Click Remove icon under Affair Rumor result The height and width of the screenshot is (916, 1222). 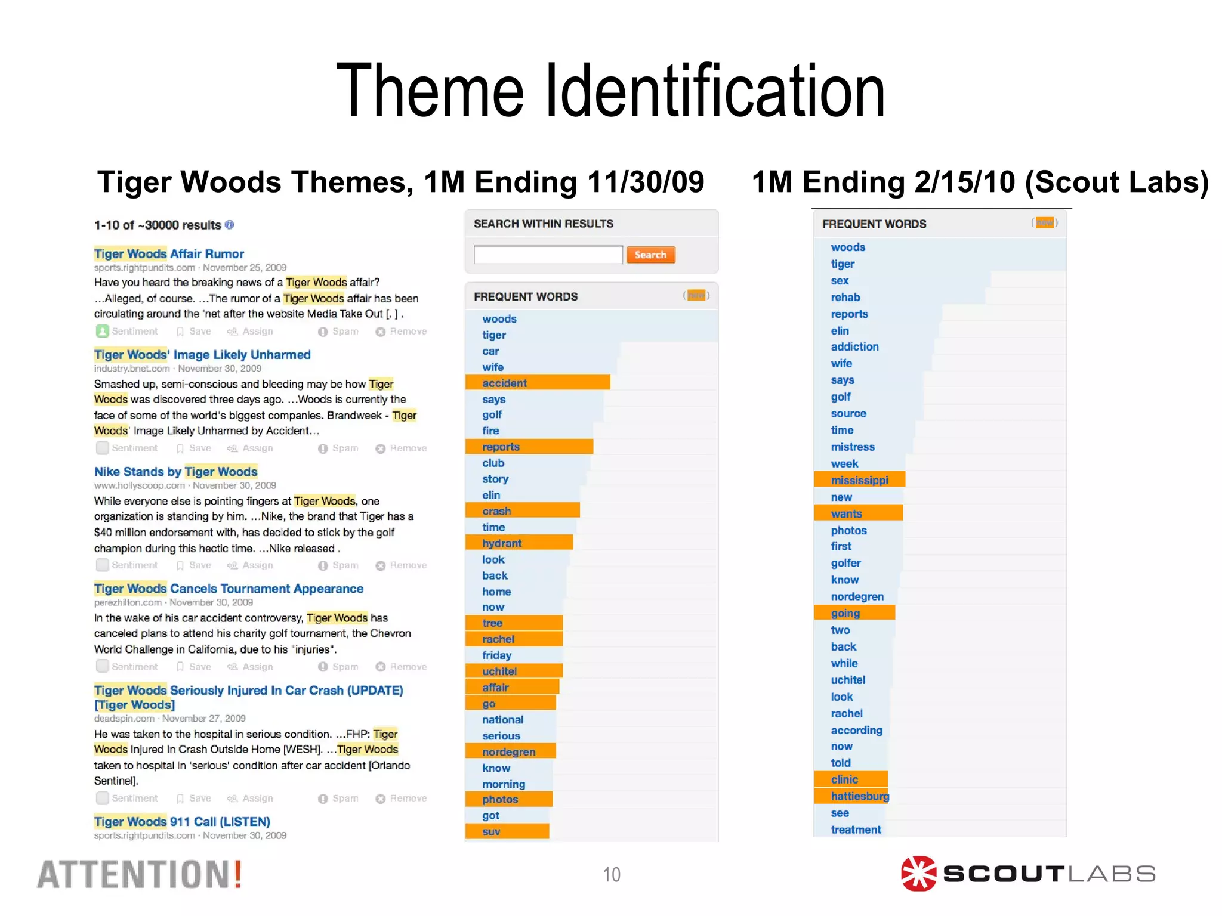coord(381,332)
